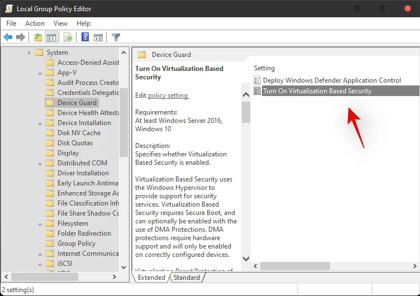Viewport: 420px width, 296px height.
Task: Expand the App-V folder node
Action: click(x=40, y=73)
